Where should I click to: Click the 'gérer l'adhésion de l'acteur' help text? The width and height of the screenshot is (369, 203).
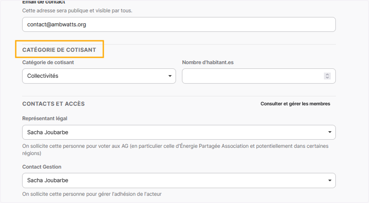click(x=92, y=194)
